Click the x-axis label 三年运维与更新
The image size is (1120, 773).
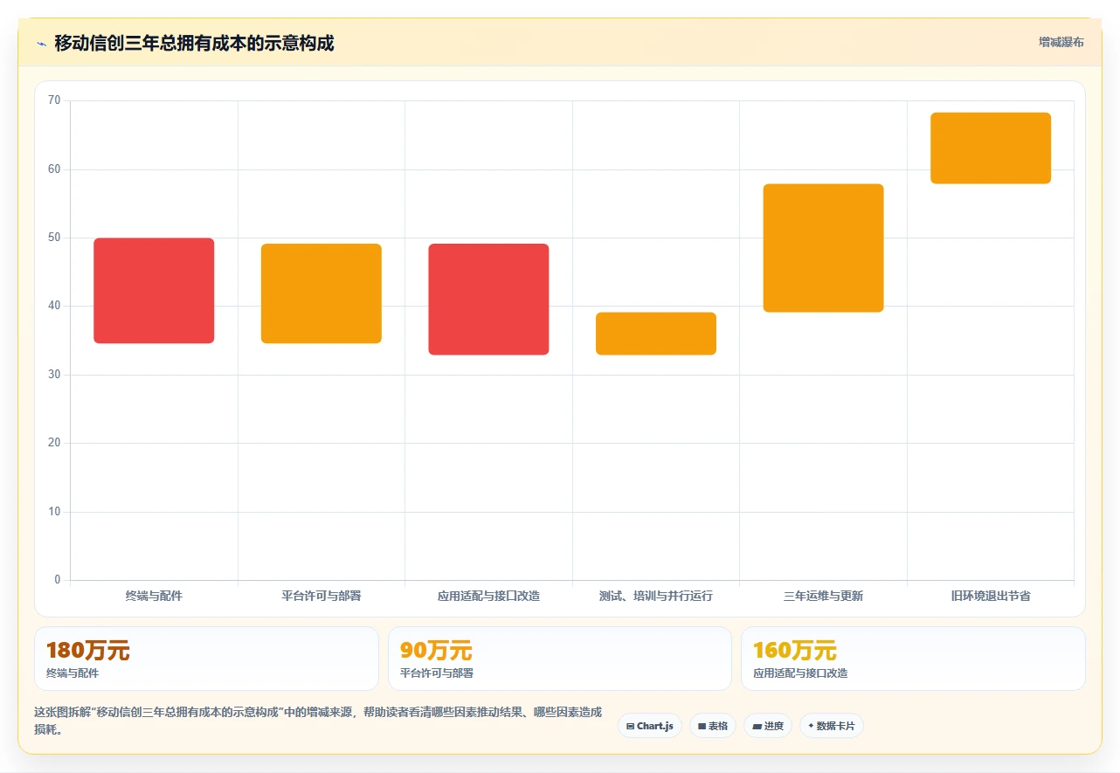pyautogui.click(x=823, y=596)
